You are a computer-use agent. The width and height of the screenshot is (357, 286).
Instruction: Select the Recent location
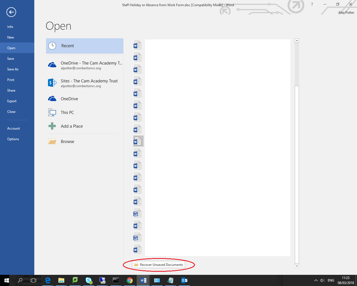[85, 46]
